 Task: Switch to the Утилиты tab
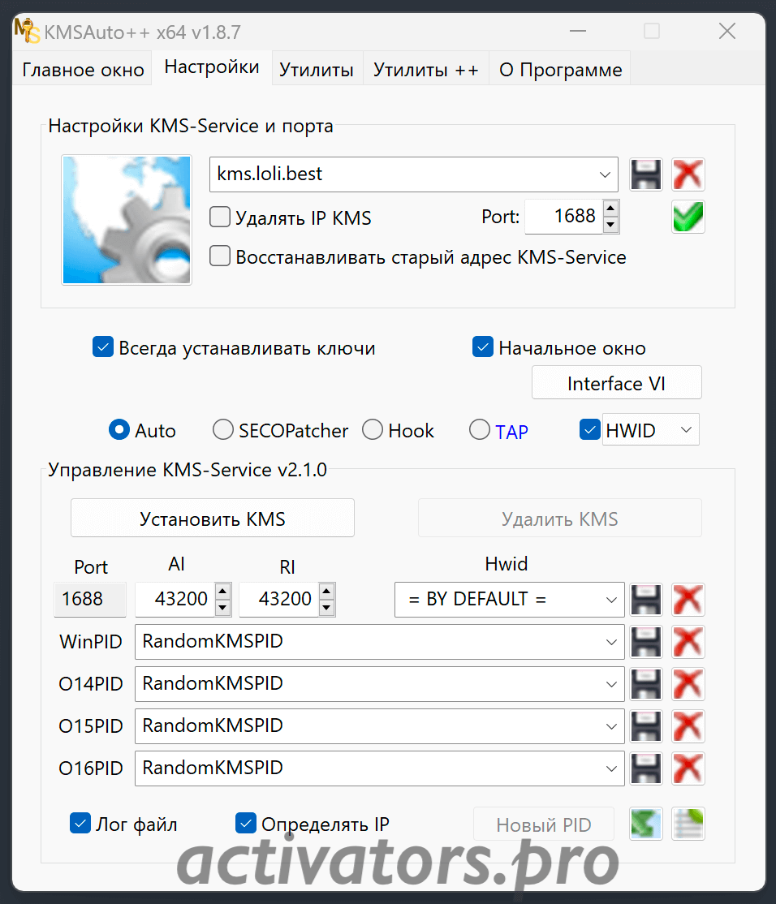tap(316, 70)
